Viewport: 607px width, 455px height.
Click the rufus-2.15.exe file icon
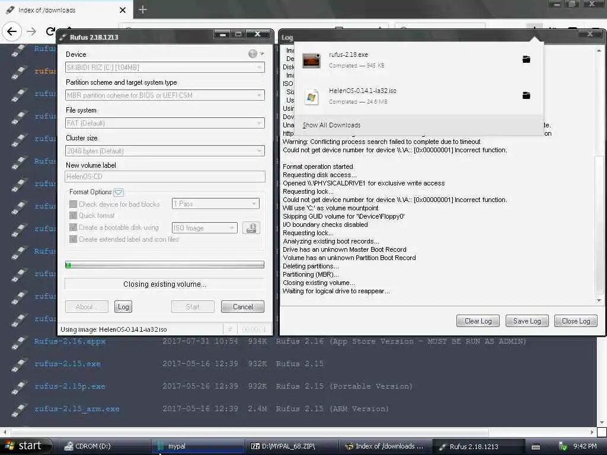[18, 364]
